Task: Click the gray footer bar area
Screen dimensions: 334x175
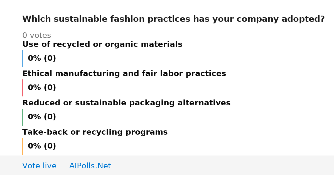Action: pyautogui.click(x=167, y=165)
